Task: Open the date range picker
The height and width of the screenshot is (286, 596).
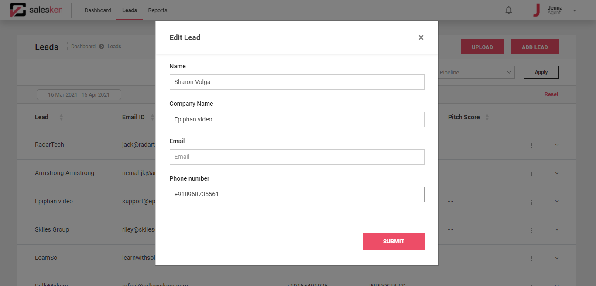Action: click(79, 94)
